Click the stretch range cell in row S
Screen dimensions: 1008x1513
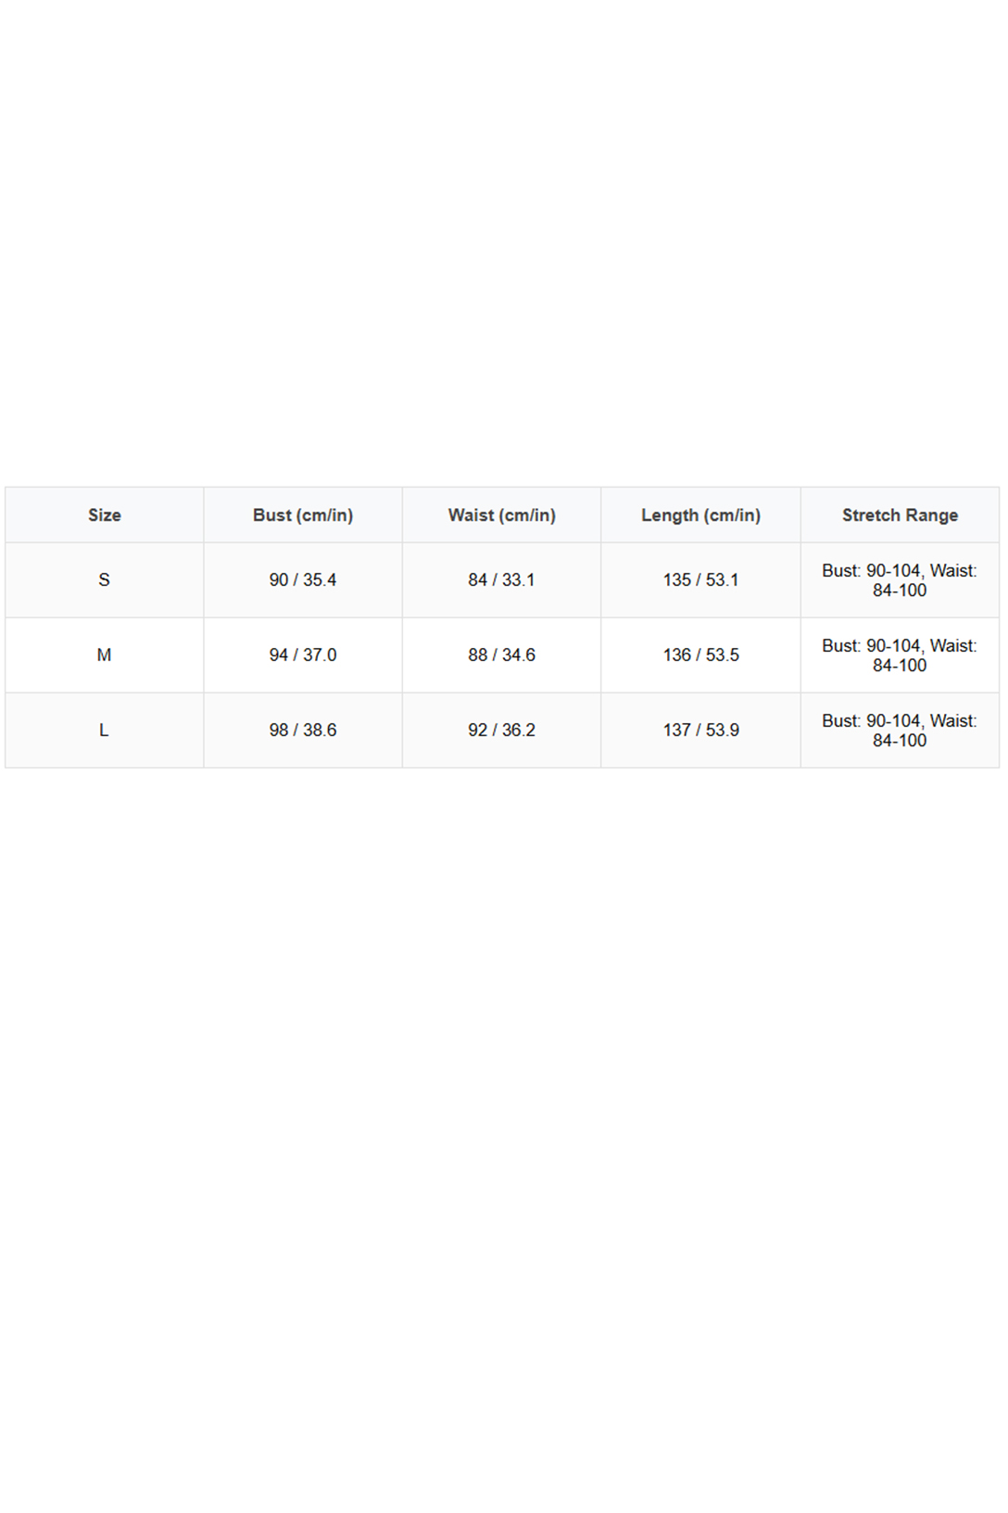(900, 580)
